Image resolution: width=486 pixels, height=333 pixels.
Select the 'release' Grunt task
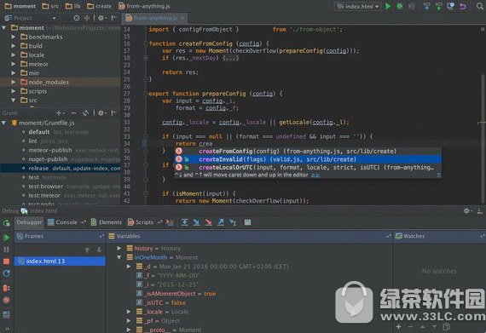click(x=61, y=169)
